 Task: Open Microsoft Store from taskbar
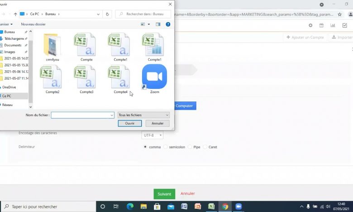coord(157,207)
